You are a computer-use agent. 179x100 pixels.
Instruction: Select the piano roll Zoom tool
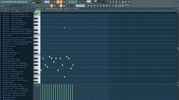[60, 9]
